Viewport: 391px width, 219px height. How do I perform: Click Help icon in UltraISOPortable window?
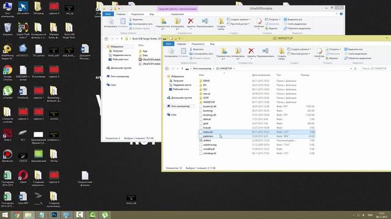[341, 14]
